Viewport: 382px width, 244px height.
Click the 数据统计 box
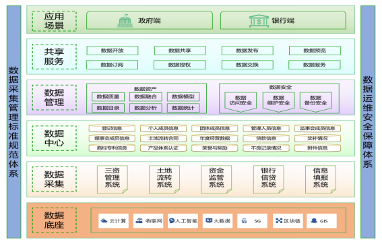(183, 108)
